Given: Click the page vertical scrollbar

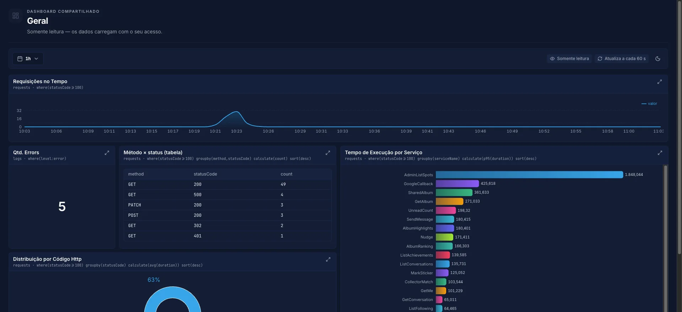Looking at the screenshot, I should (679, 128).
